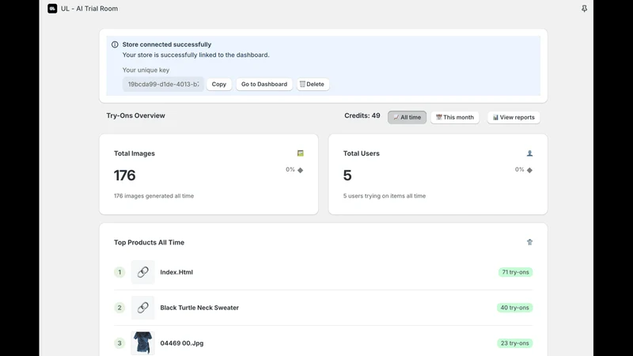Screen dimensions: 633x356
Task: Click the Top Products All Time heading
Action: pos(149,242)
